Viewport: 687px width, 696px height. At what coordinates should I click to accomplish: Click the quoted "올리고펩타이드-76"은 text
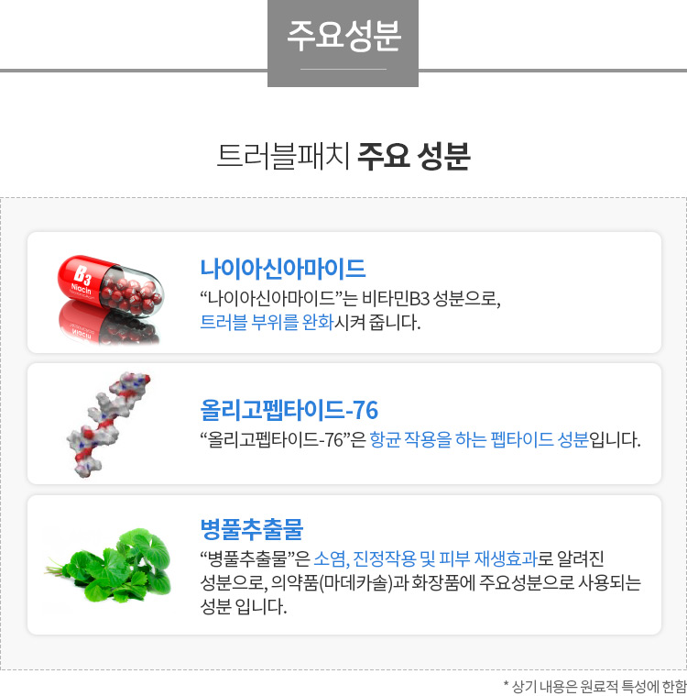pyautogui.click(x=283, y=439)
